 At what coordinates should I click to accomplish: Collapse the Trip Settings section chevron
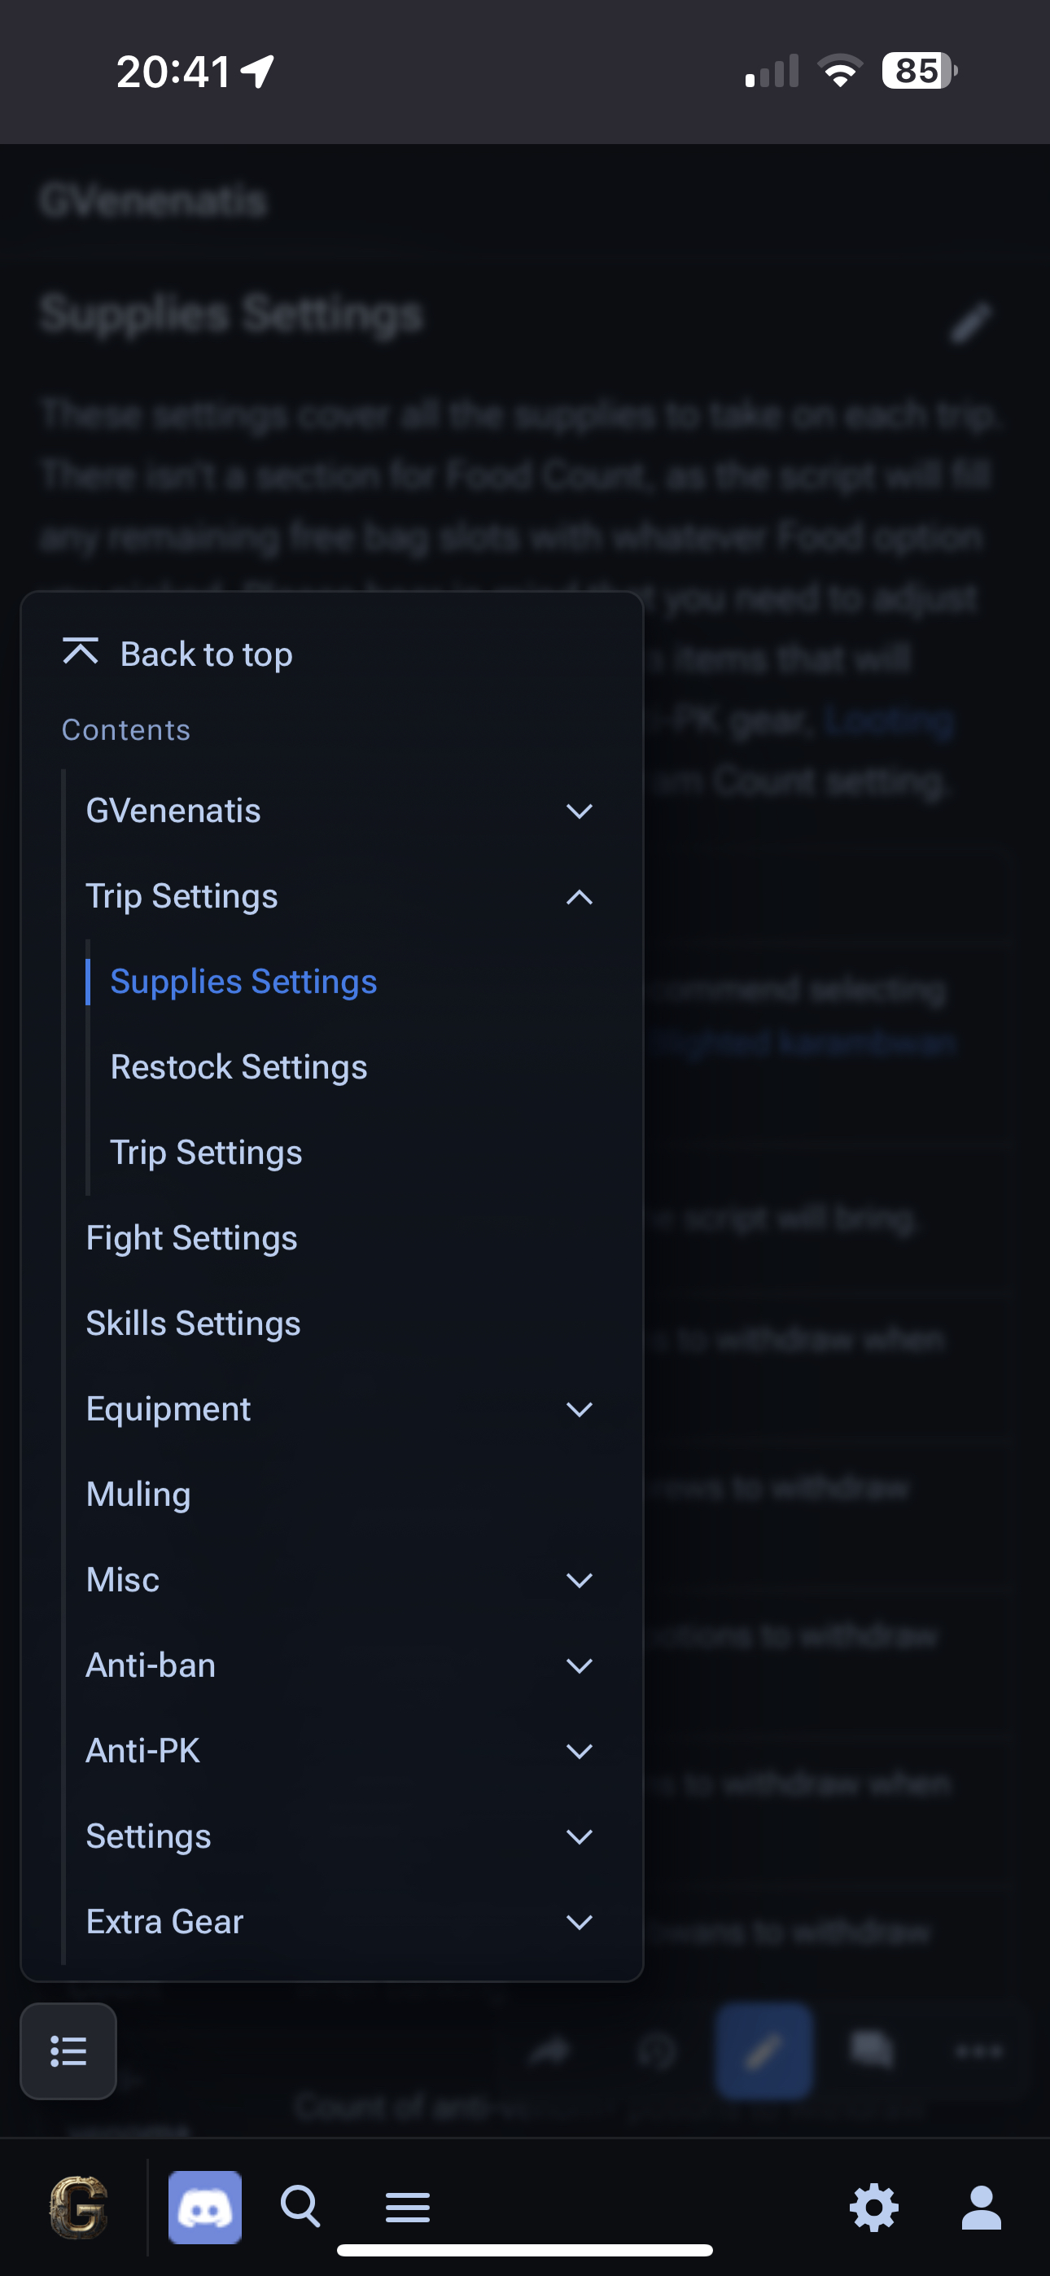(x=579, y=897)
